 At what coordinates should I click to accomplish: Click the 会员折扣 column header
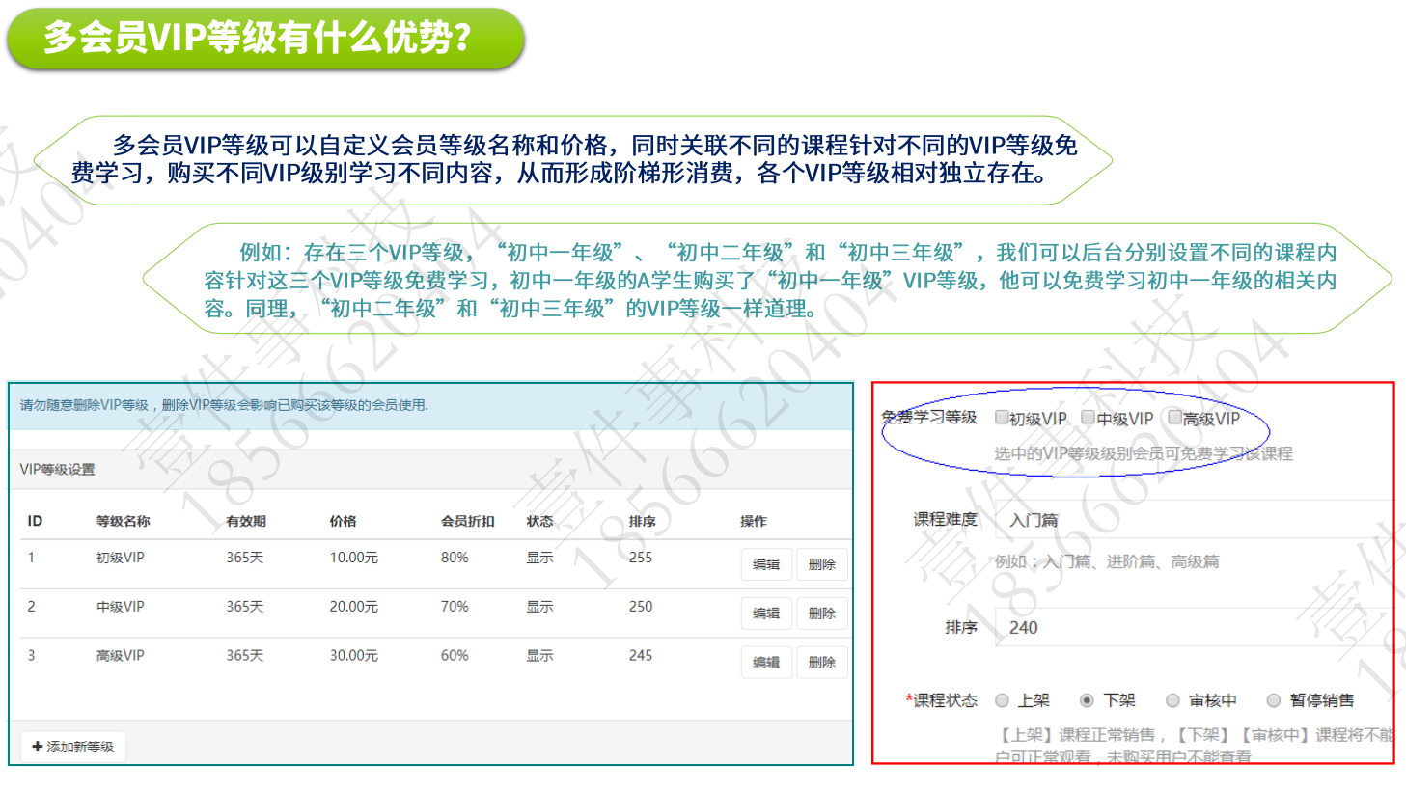[x=468, y=521]
